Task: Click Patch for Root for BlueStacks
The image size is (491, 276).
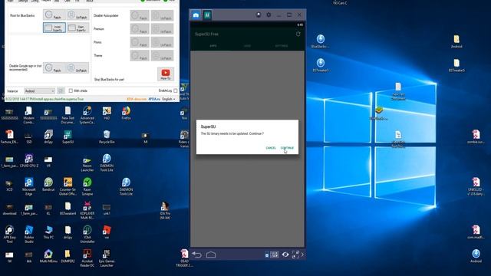Action: click(54, 15)
